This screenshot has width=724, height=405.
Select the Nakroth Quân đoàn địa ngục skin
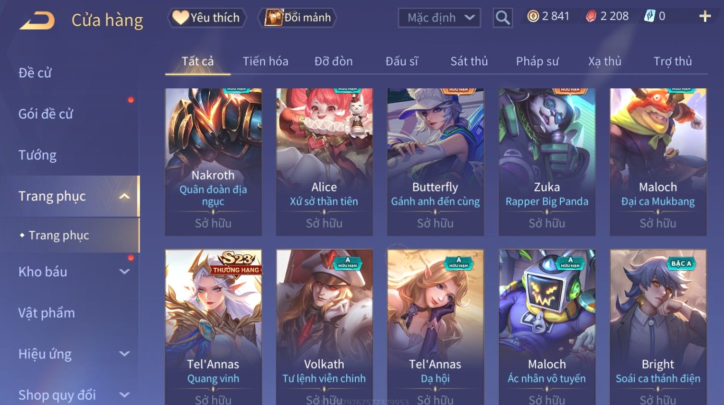[x=213, y=162]
